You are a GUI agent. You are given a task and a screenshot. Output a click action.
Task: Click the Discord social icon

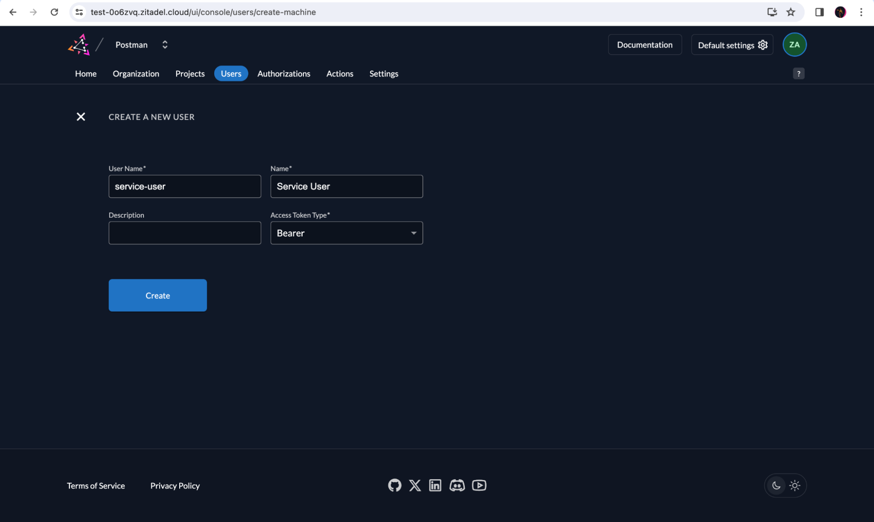[x=457, y=486]
